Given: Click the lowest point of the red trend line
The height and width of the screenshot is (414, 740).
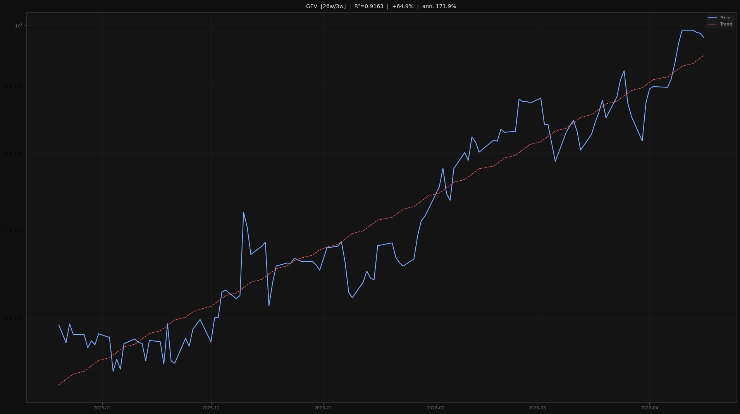Looking at the screenshot, I should (x=59, y=384).
